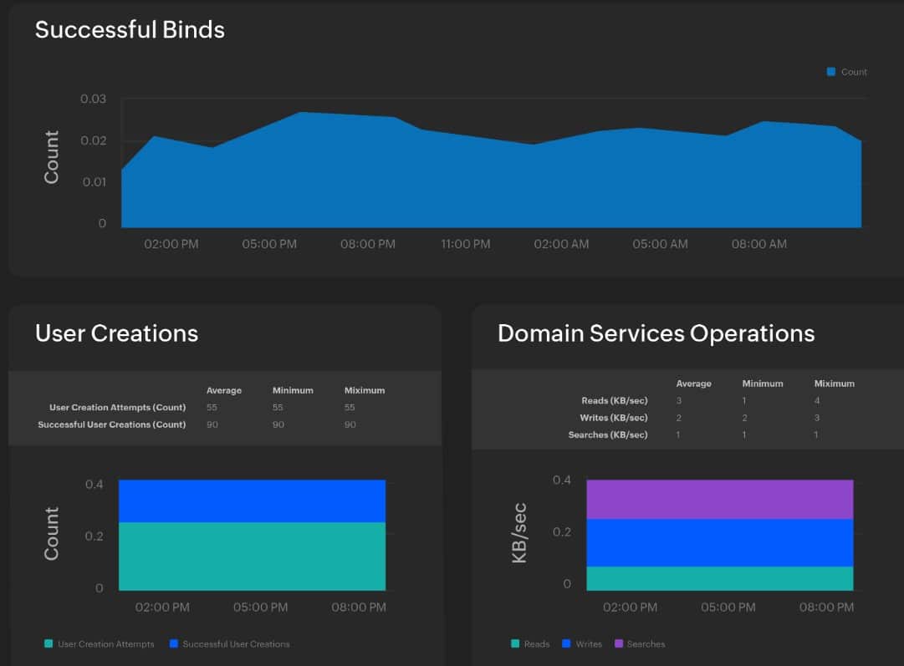Click the purple Searches band in Domain Services chart
Screen dimensions: 904x666
click(x=720, y=499)
